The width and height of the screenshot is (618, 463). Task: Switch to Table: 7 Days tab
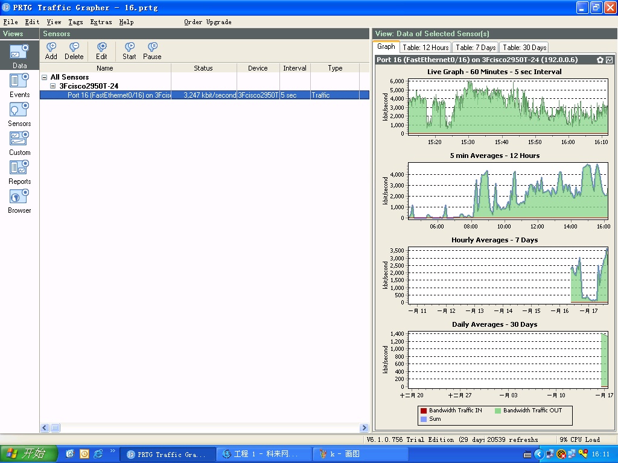[476, 48]
